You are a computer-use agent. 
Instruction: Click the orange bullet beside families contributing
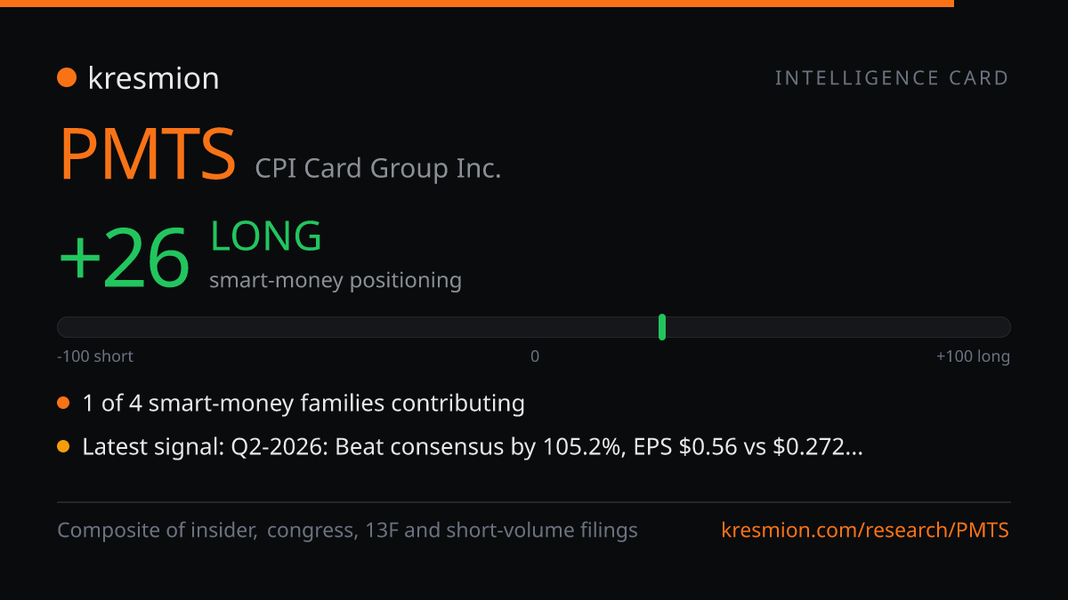tap(63, 404)
